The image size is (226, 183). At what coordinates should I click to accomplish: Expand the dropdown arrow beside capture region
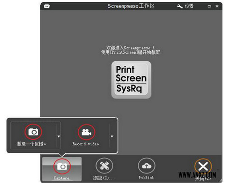pos(59,136)
